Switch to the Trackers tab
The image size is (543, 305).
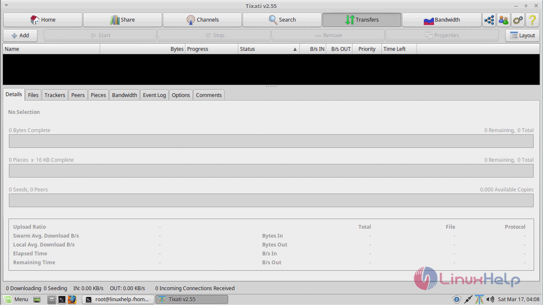[55, 95]
